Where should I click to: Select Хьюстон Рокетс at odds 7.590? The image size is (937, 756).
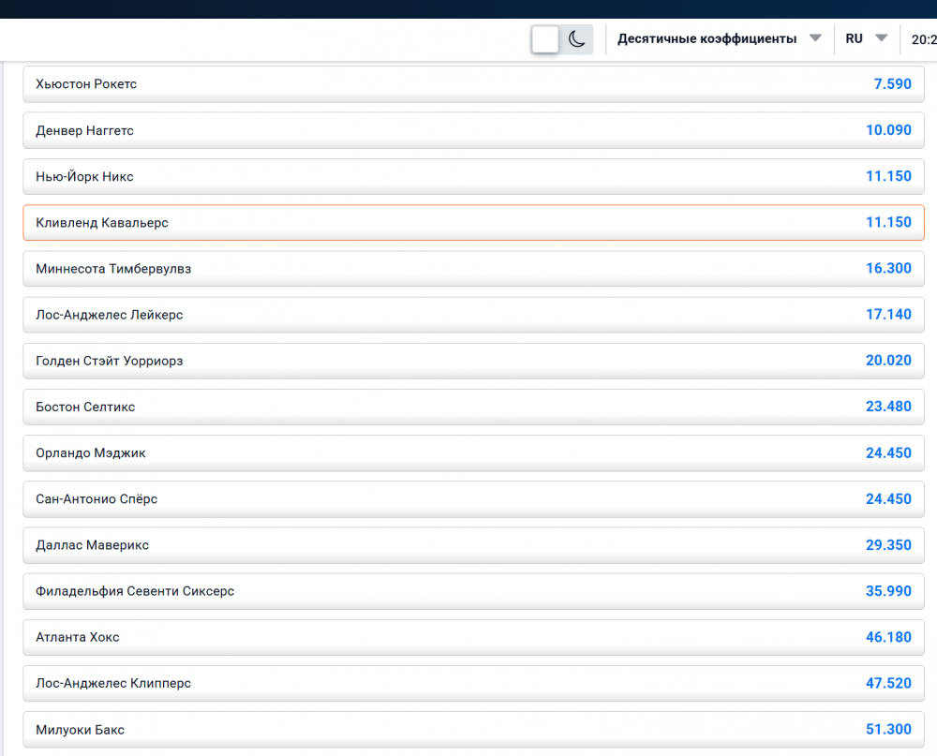coord(473,84)
